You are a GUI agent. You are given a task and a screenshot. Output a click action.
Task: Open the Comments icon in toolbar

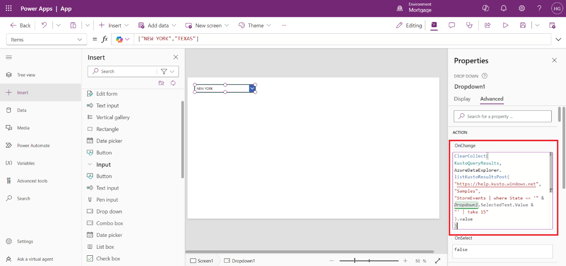coord(452,25)
